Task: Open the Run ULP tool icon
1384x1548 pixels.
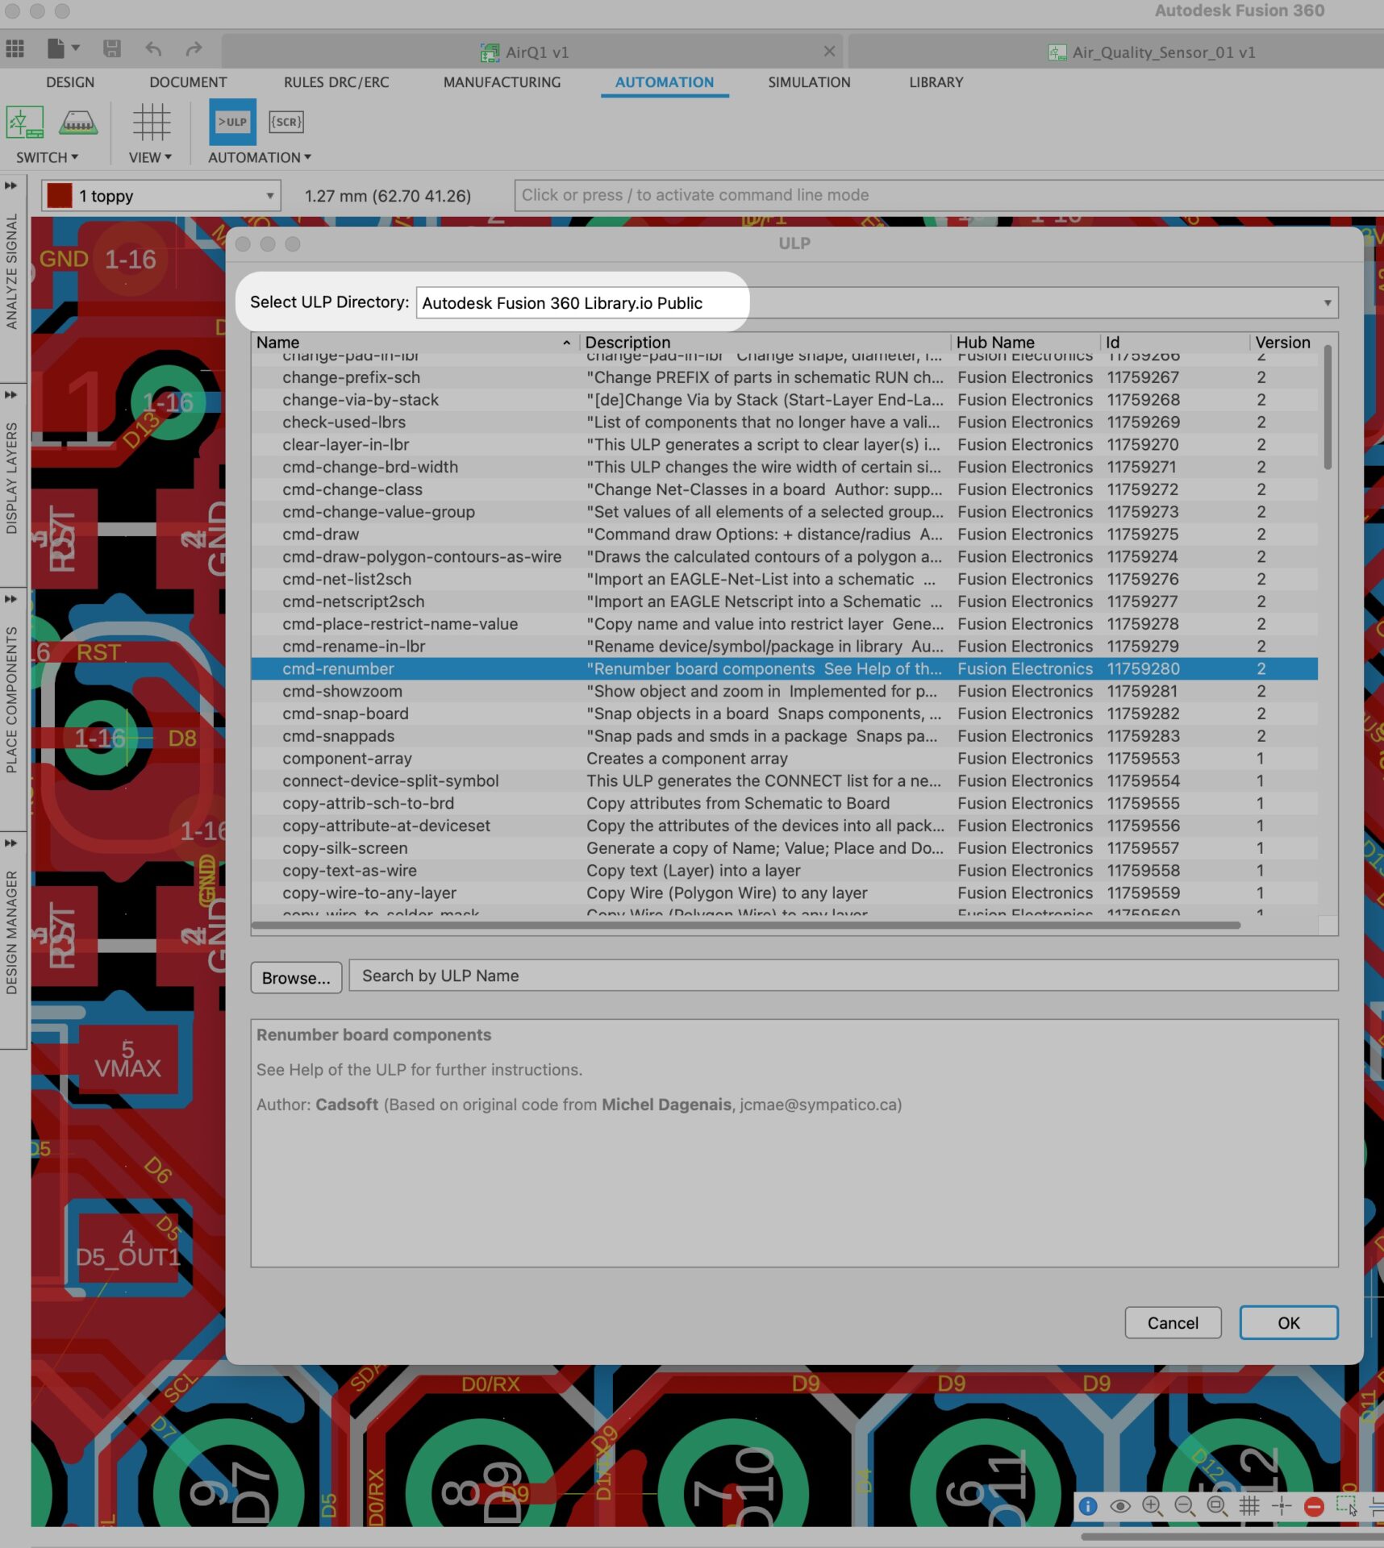Action: 232,122
